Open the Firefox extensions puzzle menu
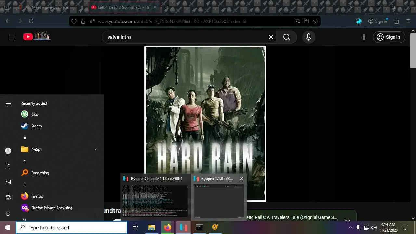The height and width of the screenshot is (234, 416). click(397, 21)
